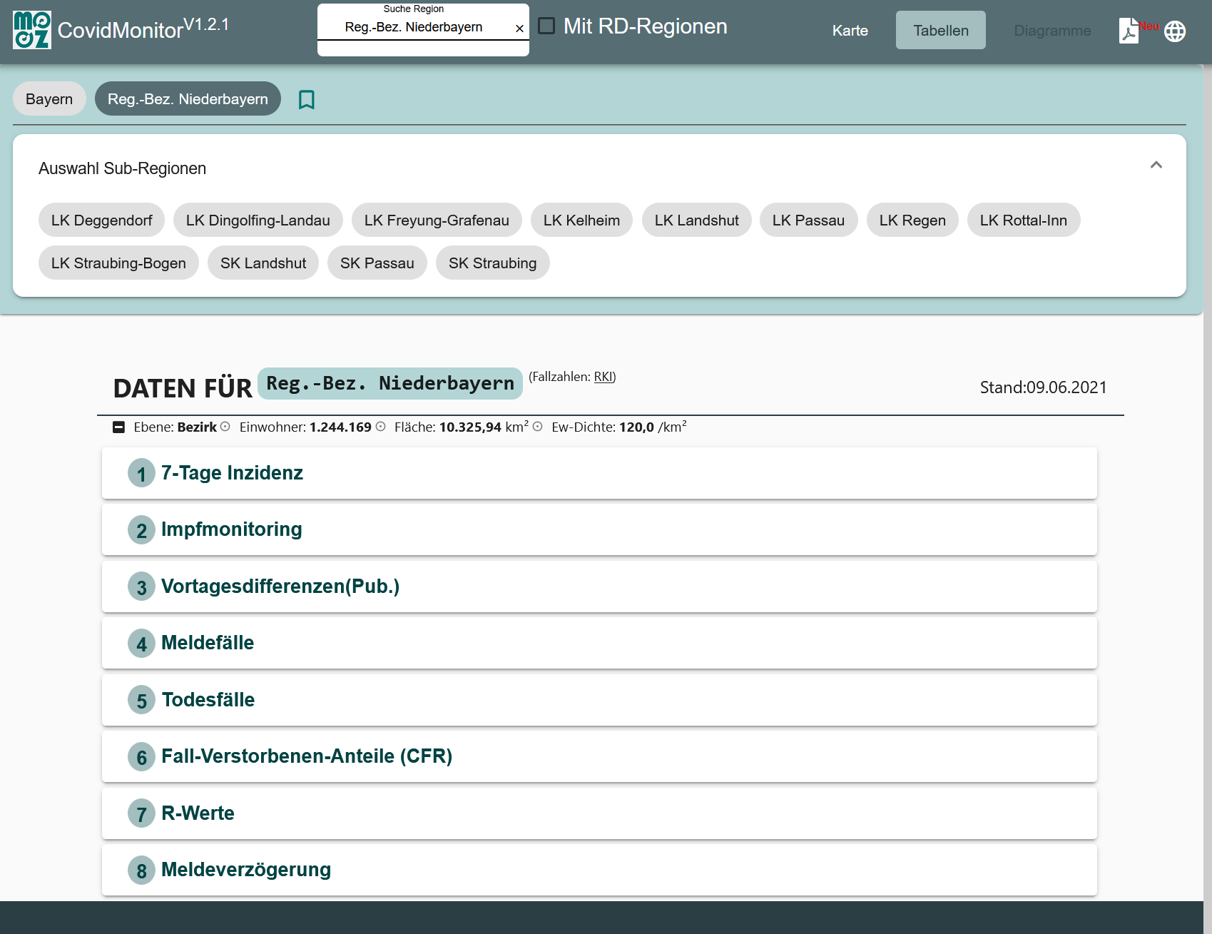Viewport: 1212px width, 934px height.
Task: Expand the 7-Tage Inzidenz section
Action: [x=599, y=473]
